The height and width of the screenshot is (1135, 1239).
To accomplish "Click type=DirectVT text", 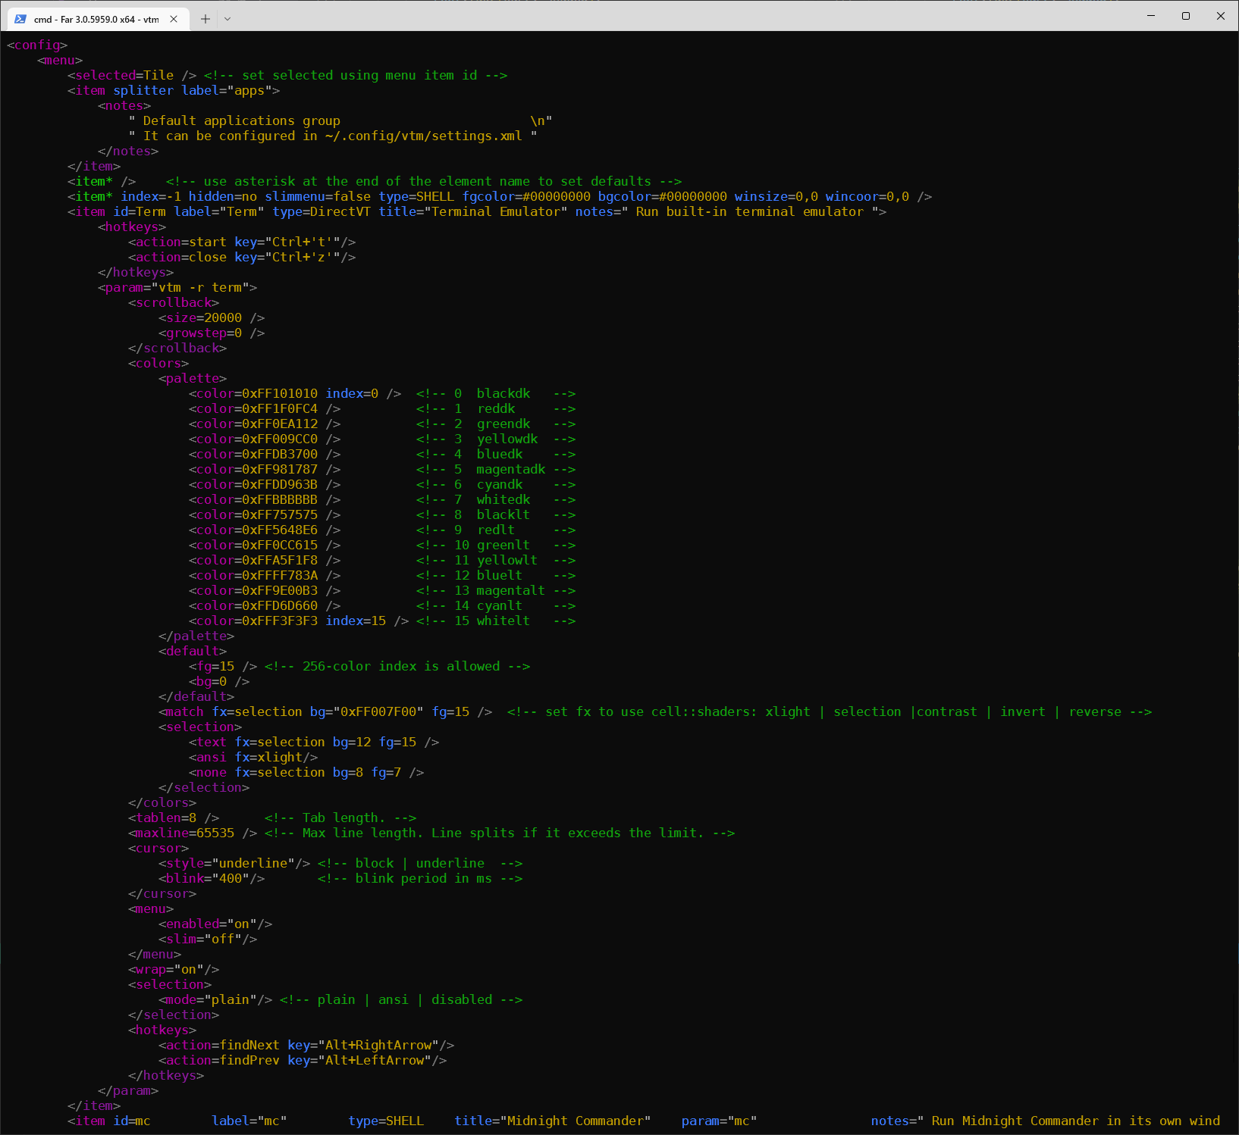I will pyautogui.click(x=322, y=212).
